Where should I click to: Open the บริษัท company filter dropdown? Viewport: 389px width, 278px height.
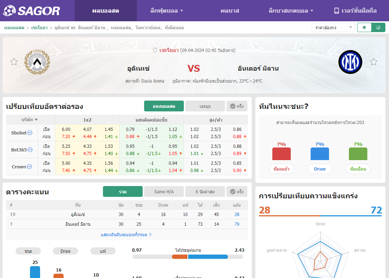pyautogui.click(x=30, y=120)
